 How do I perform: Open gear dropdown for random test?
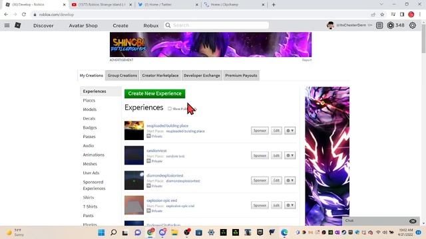[x=290, y=155]
